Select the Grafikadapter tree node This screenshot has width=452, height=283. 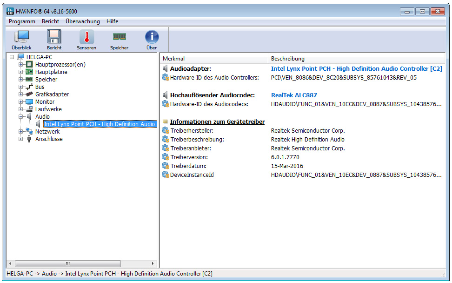52,94
